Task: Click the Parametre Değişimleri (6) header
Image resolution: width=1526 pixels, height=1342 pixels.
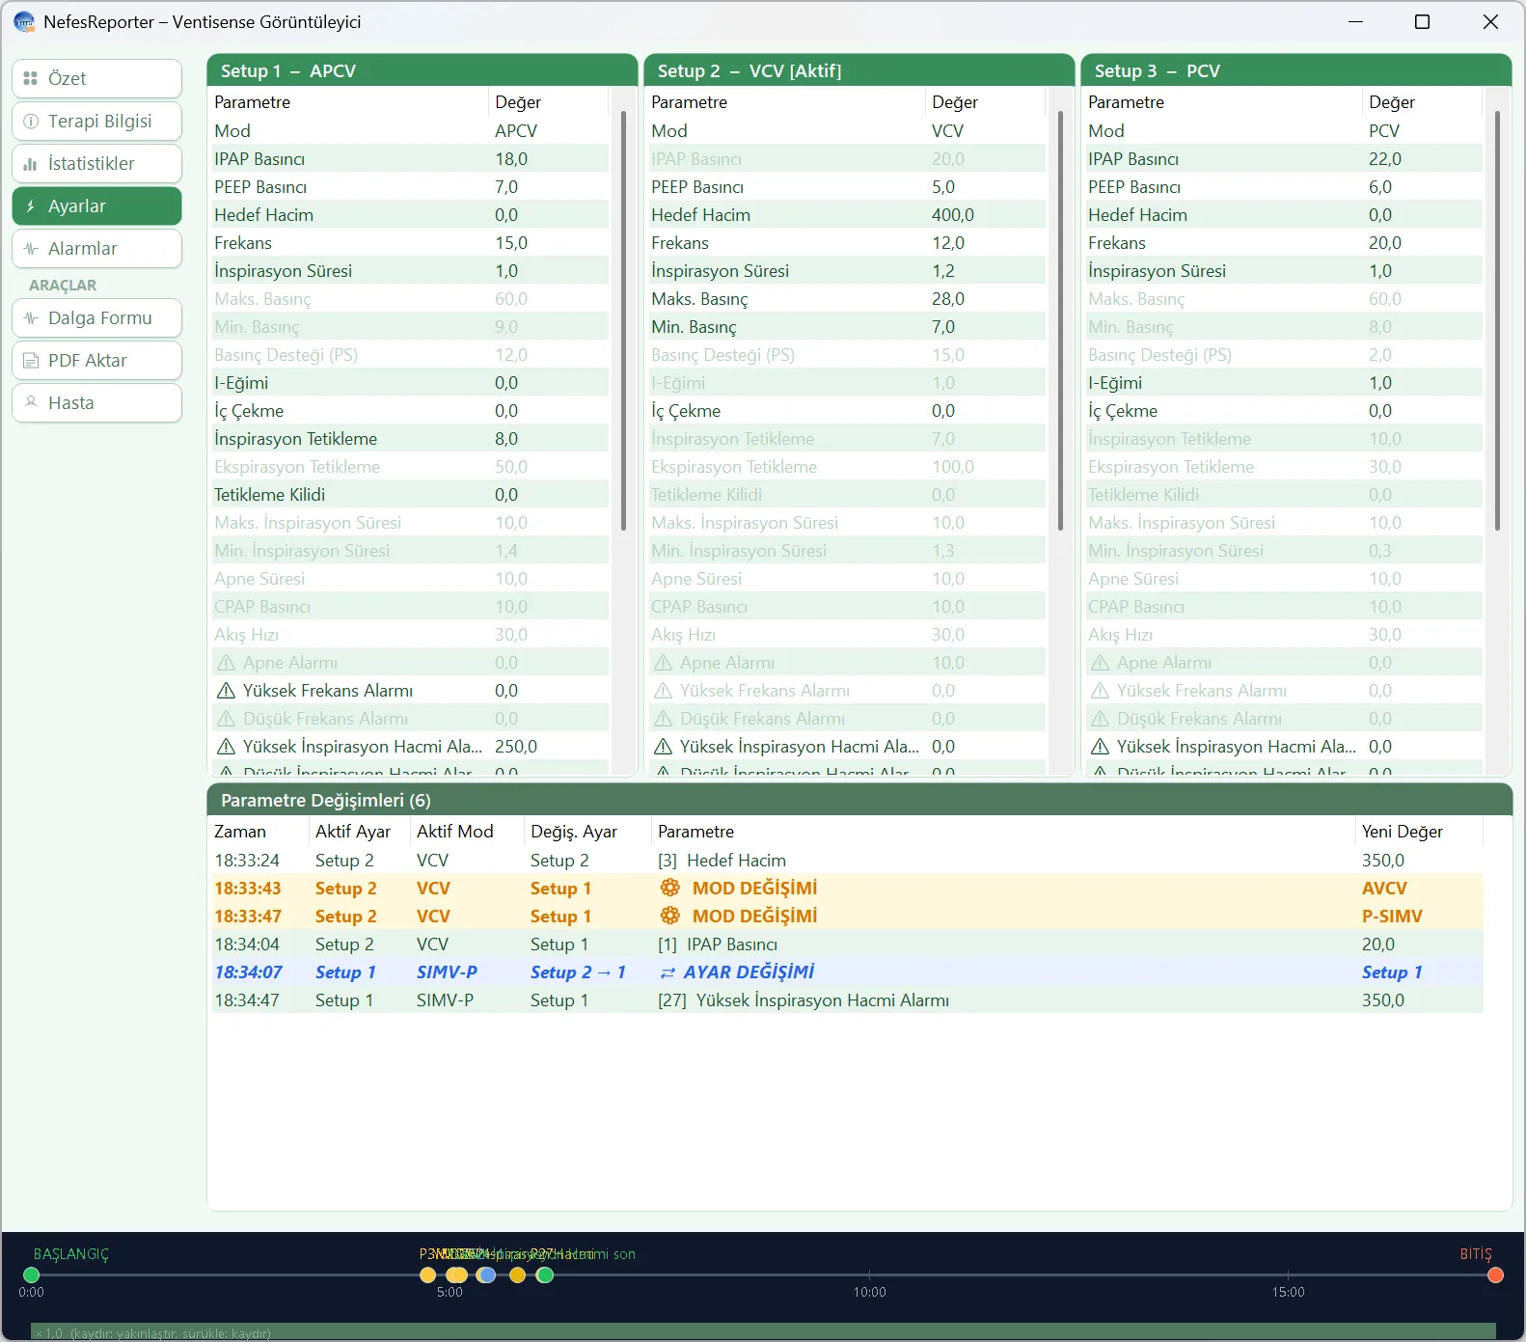Action: pos(859,800)
